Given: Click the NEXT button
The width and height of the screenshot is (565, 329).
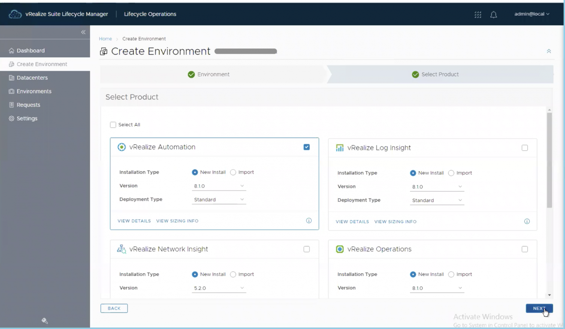Looking at the screenshot, I should click(539, 308).
